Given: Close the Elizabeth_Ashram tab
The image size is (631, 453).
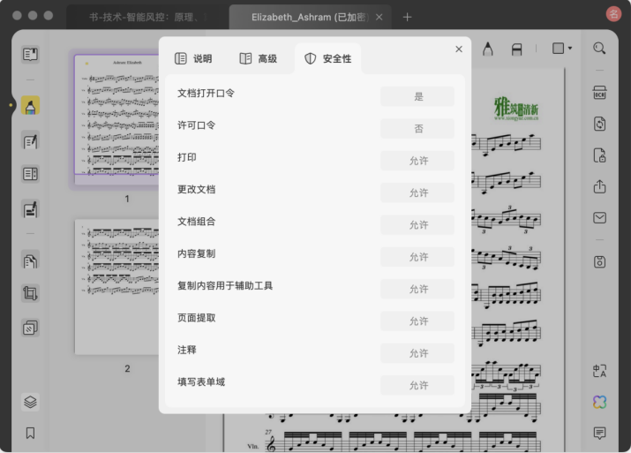Looking at the screenshot, I should 379,18.
